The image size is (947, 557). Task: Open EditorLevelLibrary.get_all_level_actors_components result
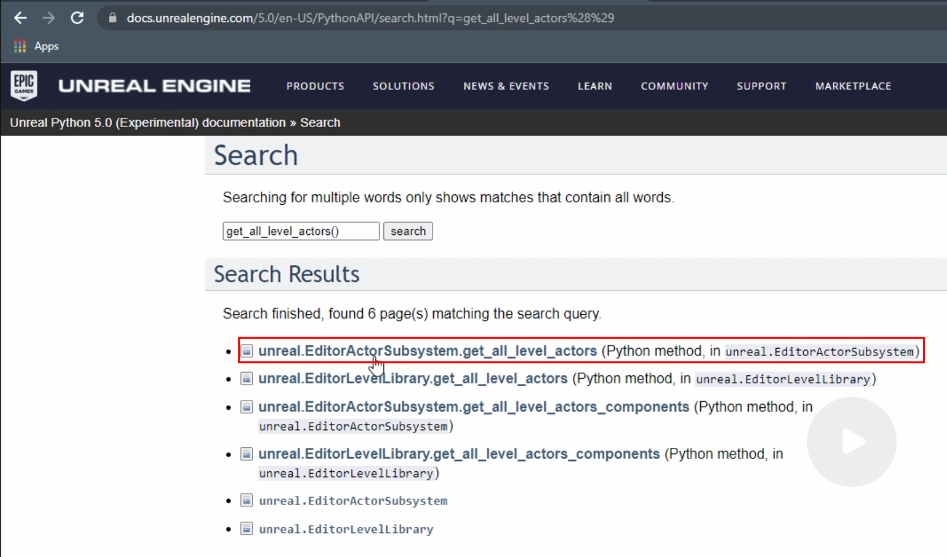(x=459, y=454)
